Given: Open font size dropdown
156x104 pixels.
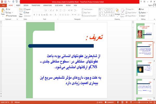Looking at the screenshot, I should (x=49, y=10).
